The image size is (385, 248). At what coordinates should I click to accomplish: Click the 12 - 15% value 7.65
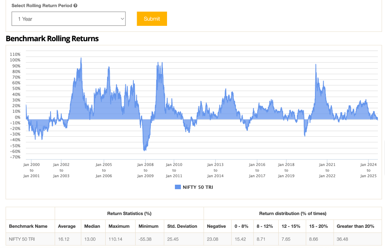(286, 239)
